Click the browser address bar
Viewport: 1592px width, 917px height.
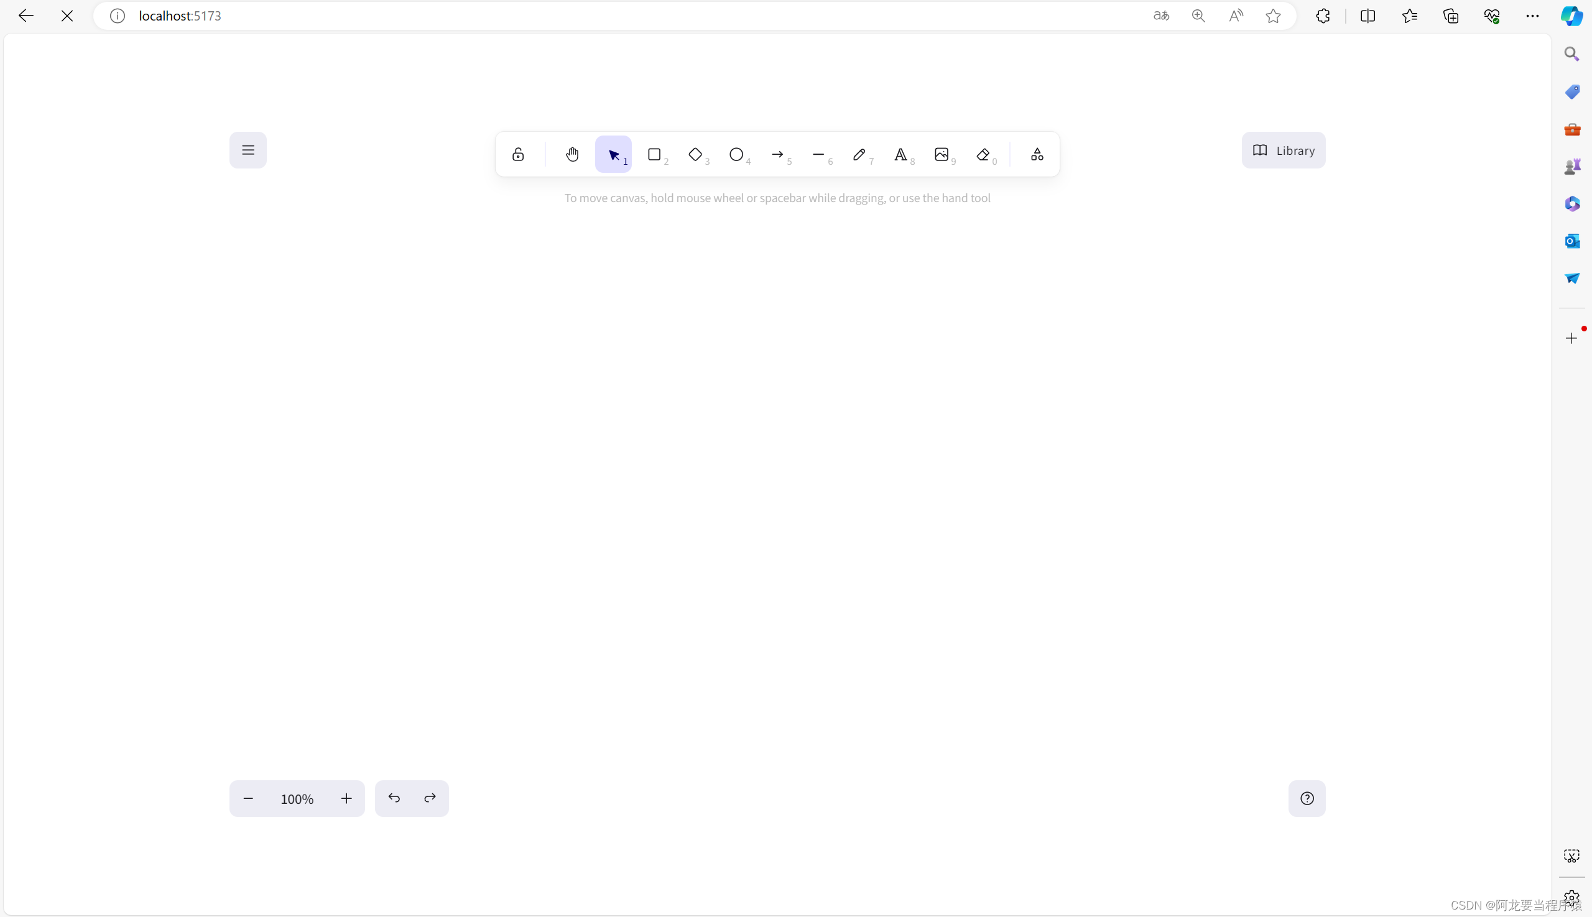click(x=630, y=16)
